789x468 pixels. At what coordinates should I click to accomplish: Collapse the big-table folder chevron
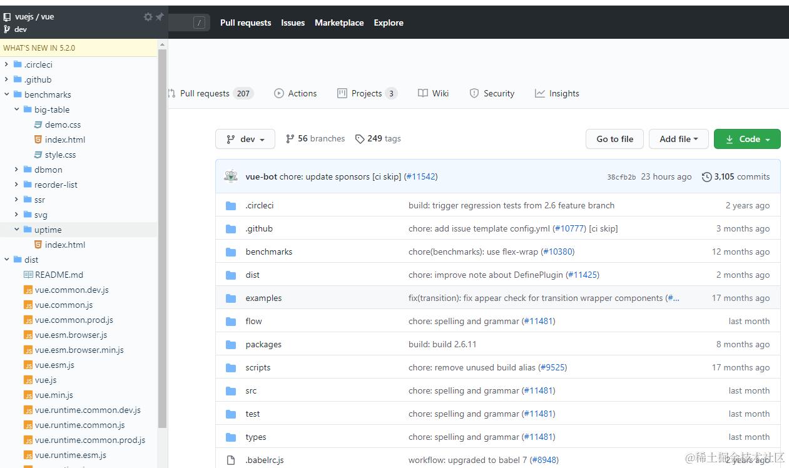tap(17, 109)
